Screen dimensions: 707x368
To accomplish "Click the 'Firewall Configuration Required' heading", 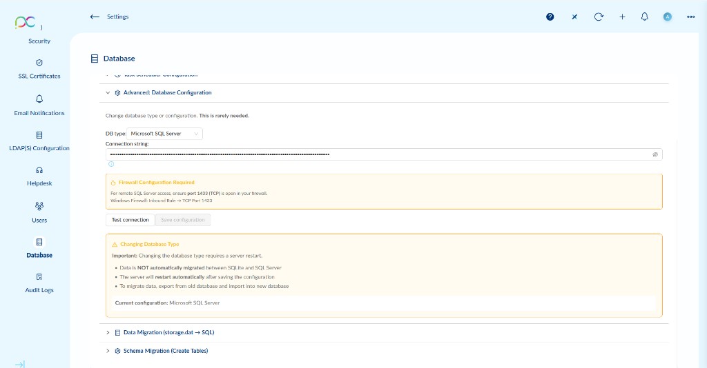I will [x=157, y=183].
